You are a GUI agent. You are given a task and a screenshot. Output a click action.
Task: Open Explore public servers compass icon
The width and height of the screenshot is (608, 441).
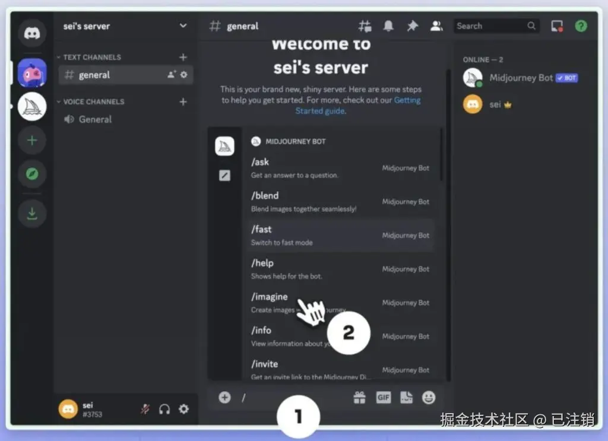point(32,174)
